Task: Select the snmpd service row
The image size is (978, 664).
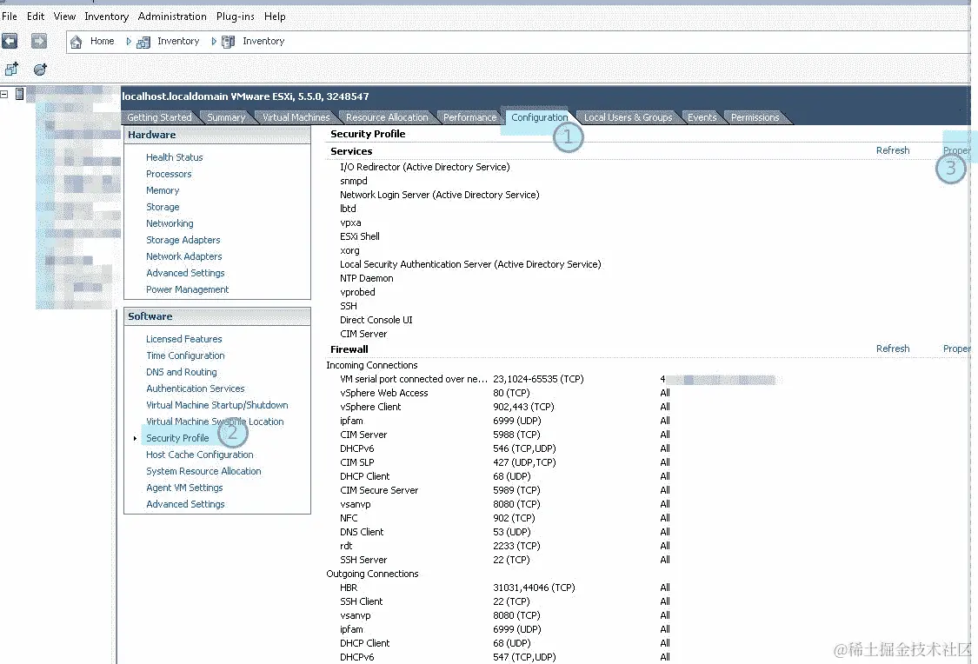Action: [354, 181]
